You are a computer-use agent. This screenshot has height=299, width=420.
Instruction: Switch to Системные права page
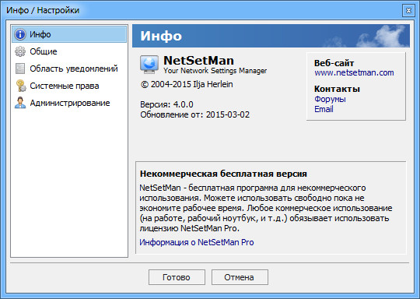[x=69, y=86]
